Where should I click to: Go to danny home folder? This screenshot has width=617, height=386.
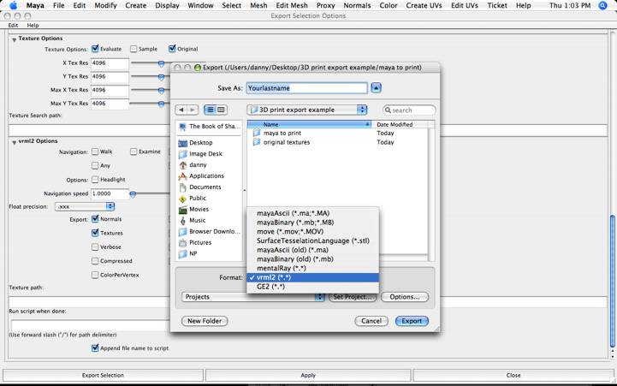198,165
